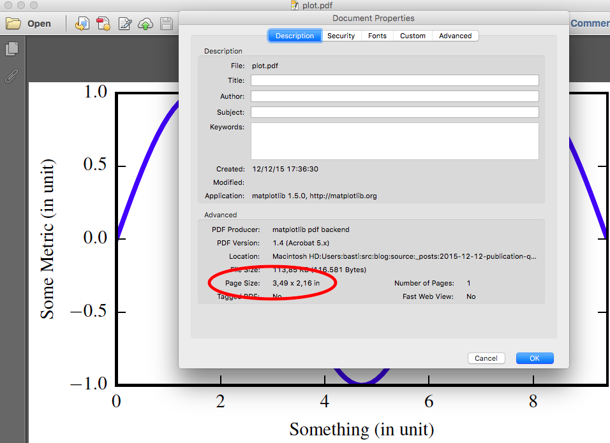The height and width of the screenshot is (443, 610).
Task: Click the Open folder button in toolbar
Action: pos(29,24)
